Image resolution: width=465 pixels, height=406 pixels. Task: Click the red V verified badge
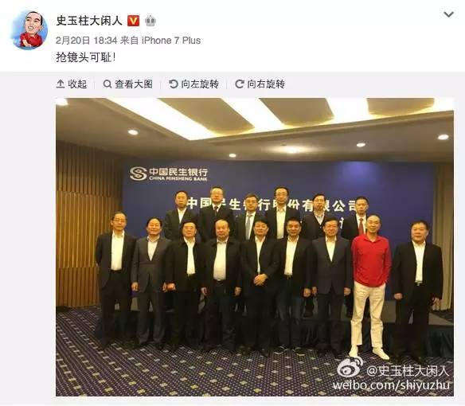click(x=134, y=21)
